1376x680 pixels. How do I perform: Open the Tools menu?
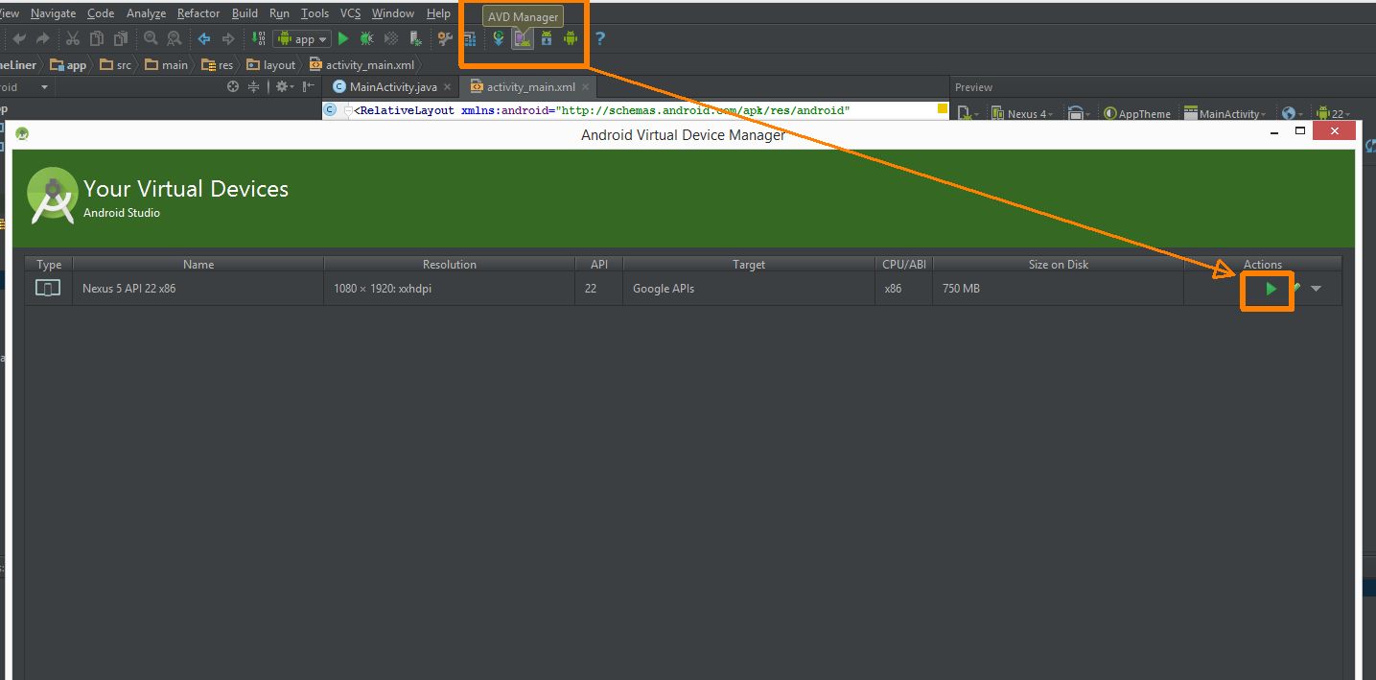coord(315,13)
